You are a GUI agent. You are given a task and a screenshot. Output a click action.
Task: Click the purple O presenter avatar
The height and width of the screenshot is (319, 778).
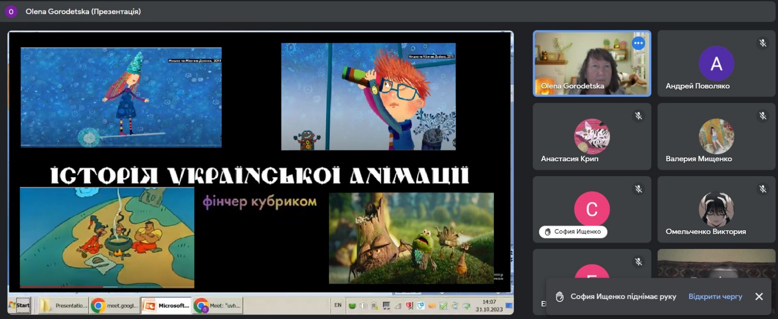(x=11, y=11)
